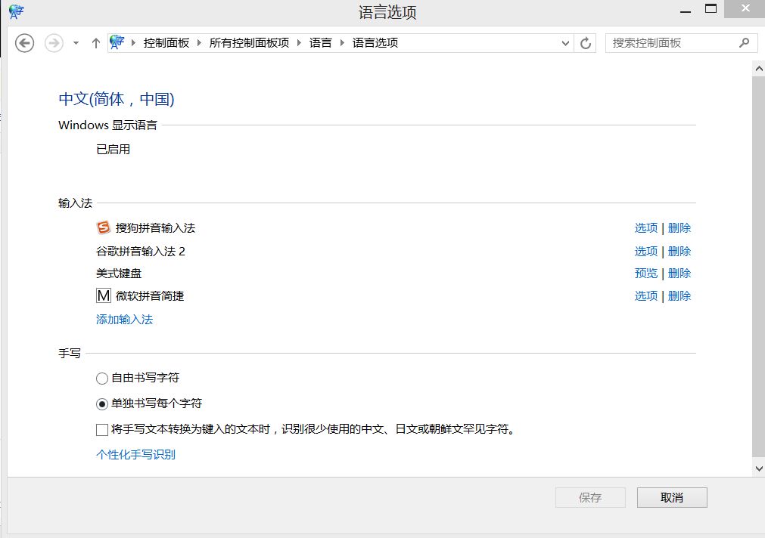
Task: Click the search magnifier icon
Action: point(744,43)
